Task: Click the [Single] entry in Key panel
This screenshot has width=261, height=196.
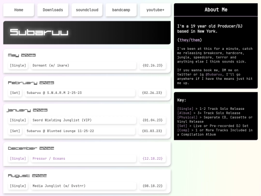Action: click(186, 109)
